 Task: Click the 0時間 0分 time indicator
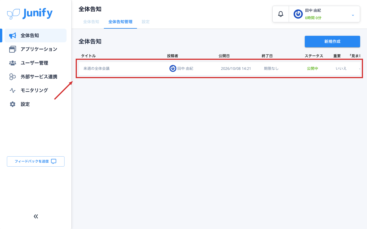click(x=313, y=18)
